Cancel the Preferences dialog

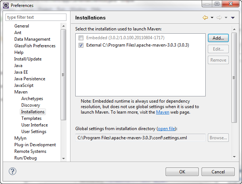click(218, 172)
